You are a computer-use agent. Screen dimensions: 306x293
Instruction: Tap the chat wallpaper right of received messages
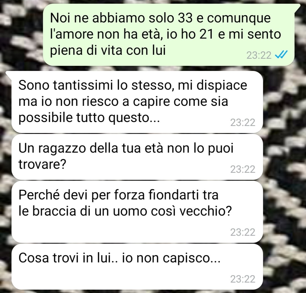point(284,176)
